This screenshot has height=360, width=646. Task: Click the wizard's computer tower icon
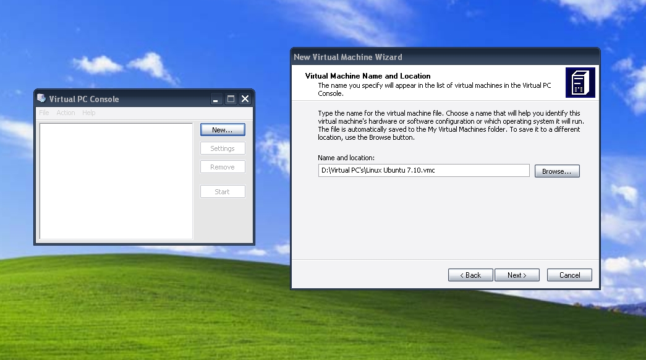tap(580, 82)
